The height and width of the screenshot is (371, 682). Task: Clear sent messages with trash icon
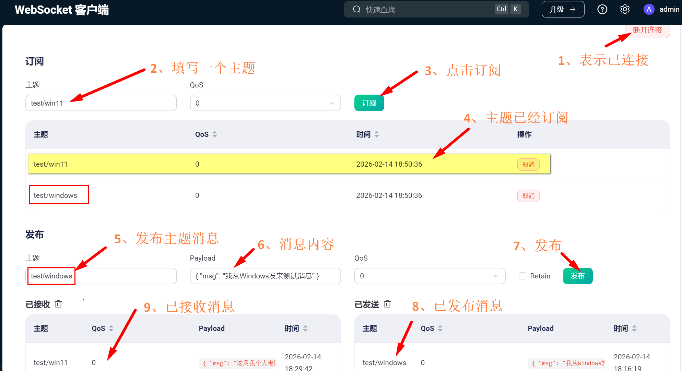pyautogui.click(x=387, y=304)
